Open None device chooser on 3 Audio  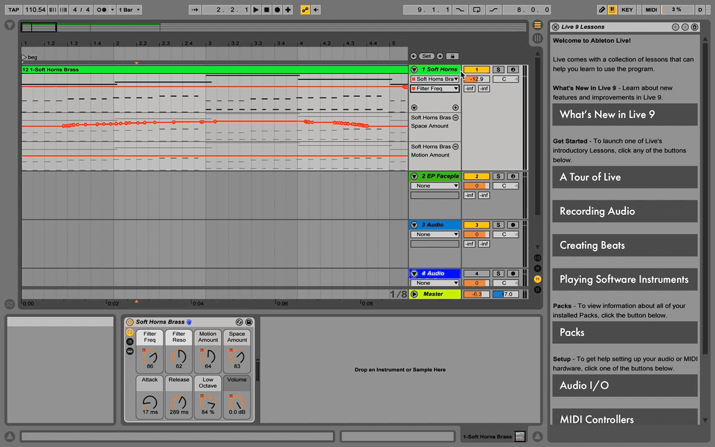[434, 235]
